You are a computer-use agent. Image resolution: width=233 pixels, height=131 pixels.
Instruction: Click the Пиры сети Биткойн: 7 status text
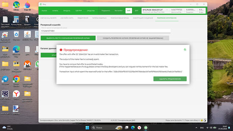(175, 120)
